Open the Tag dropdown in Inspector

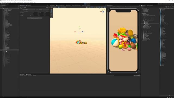pyautogui.click(x=30, y=9)
